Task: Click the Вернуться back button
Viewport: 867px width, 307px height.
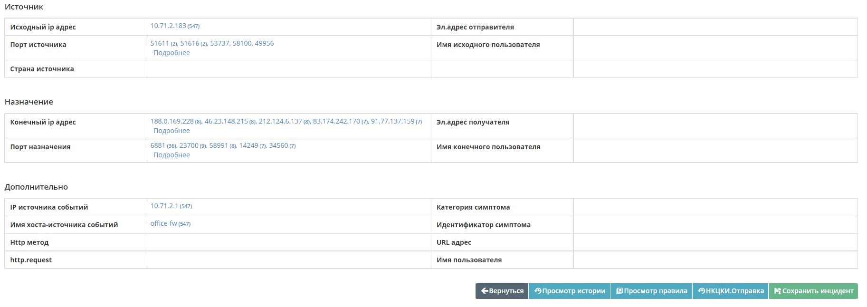Action: (x=502, y=291)
